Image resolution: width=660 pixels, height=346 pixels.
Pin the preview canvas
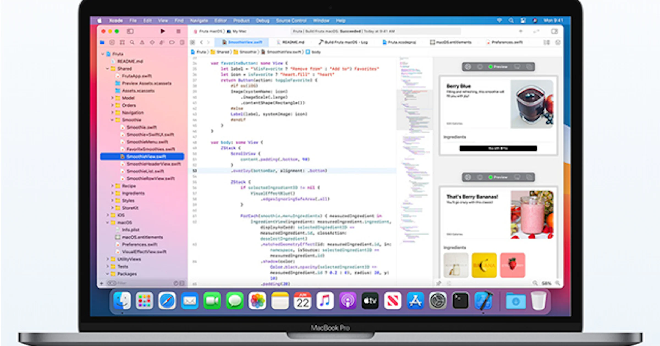[439, 283]
